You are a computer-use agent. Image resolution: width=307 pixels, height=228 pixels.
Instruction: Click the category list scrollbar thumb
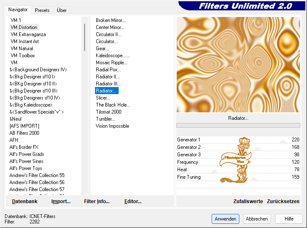tap(85, 37)
